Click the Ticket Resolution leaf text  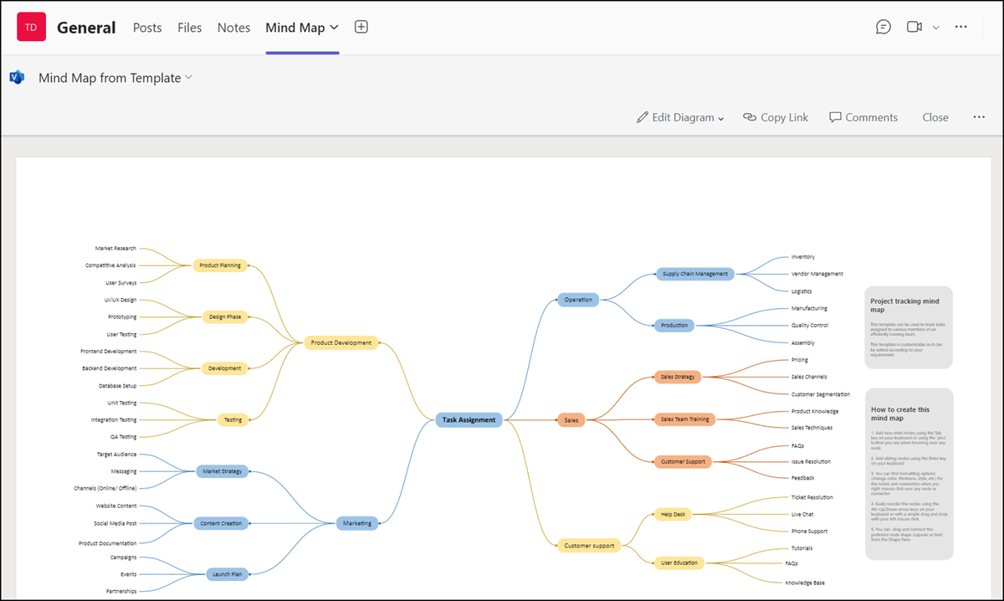point(812,497)
